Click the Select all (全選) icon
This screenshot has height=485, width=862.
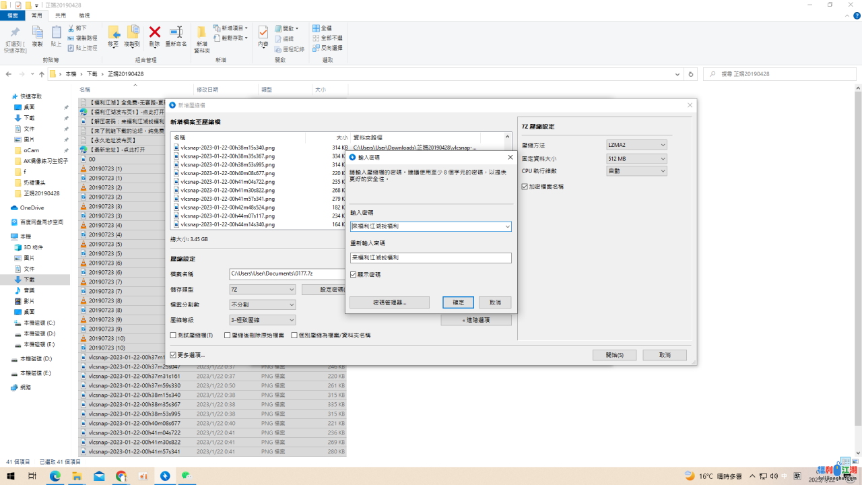pos(316,28)
